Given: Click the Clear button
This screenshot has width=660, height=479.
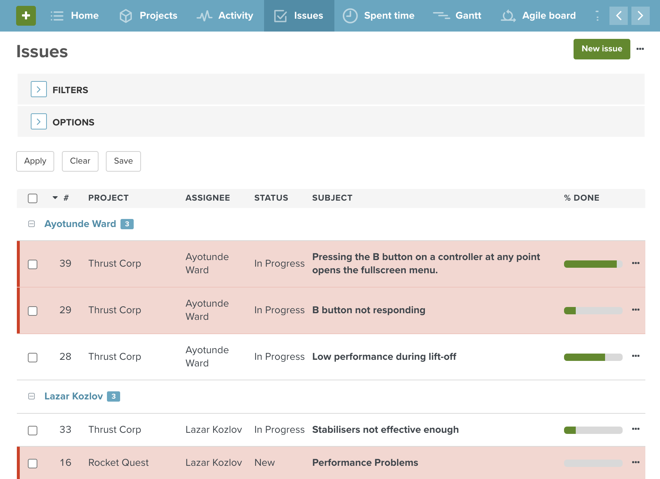Looking at the screenshot, I should [80, 161].
